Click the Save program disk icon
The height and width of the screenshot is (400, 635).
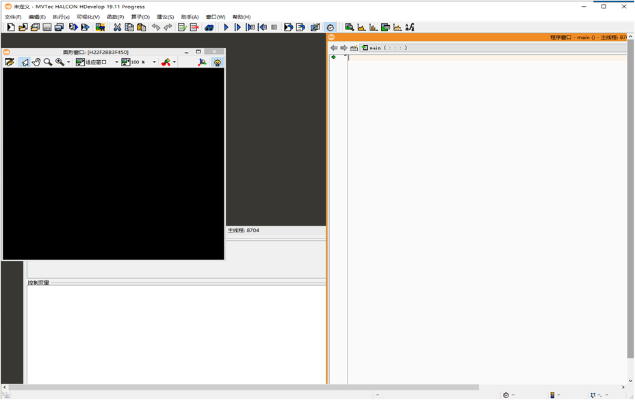(x=47, y=27)
